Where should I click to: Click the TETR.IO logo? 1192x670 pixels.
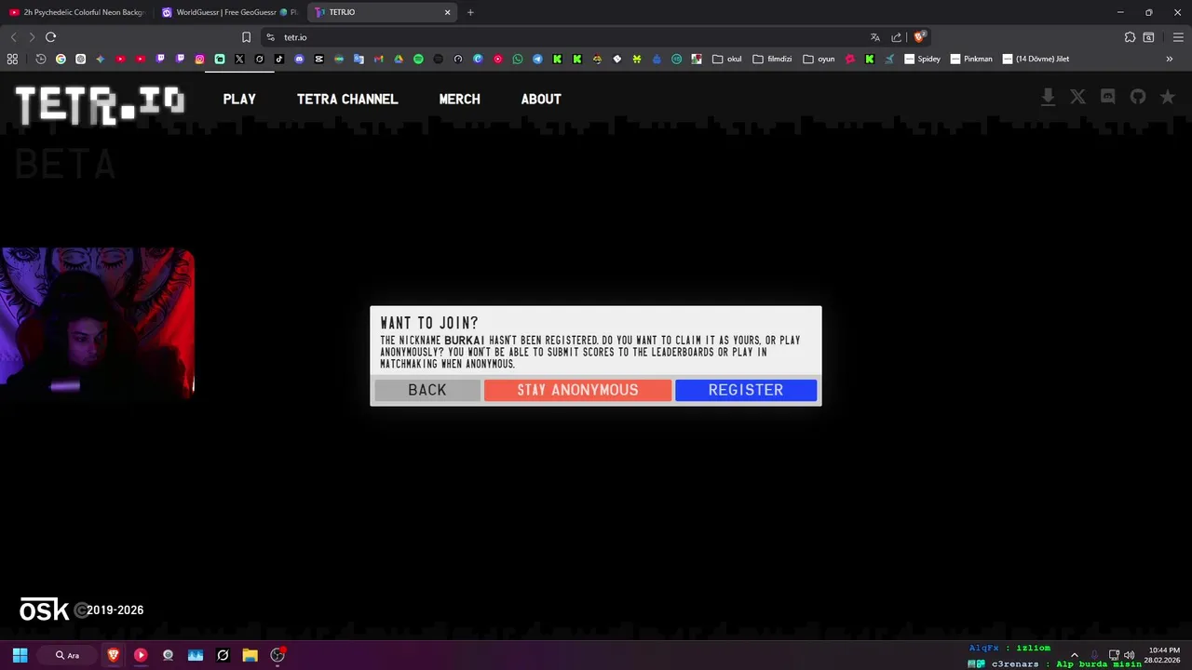click(100, 104)
